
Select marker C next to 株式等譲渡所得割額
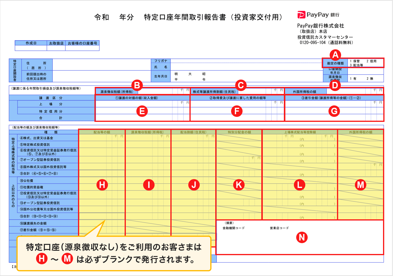coord(240,85)
